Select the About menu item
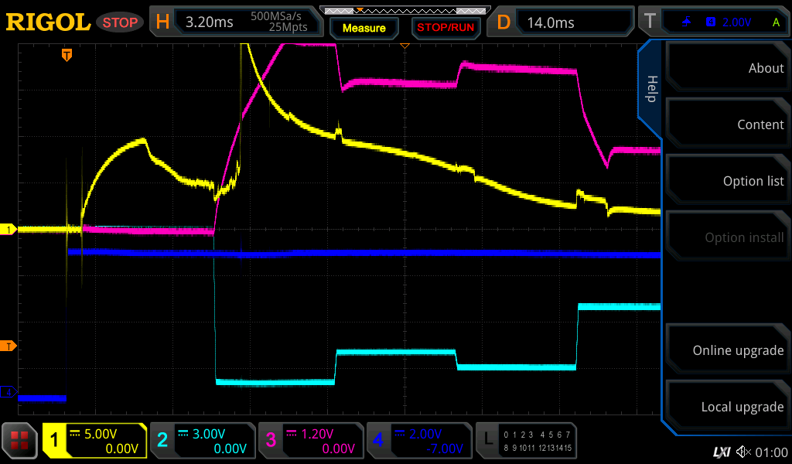This screenshot has height=464, width=792. point(727,68)
